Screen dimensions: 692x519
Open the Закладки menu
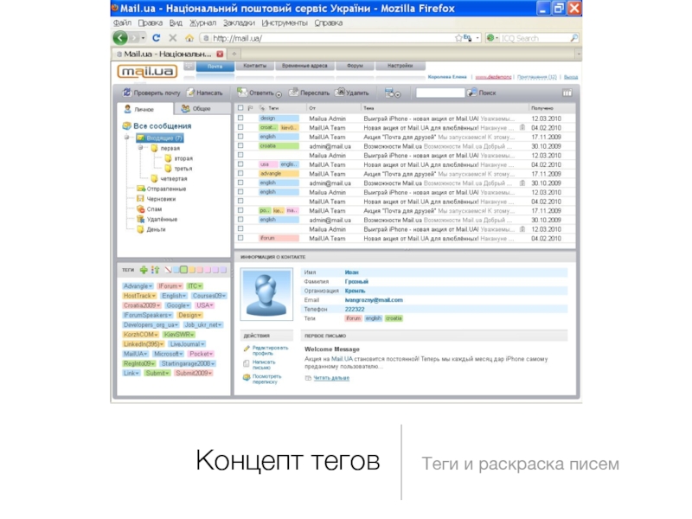[239, 23]
